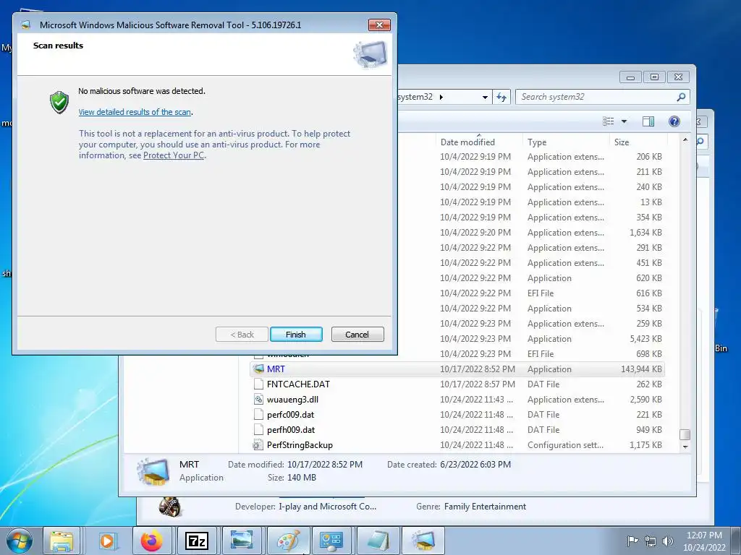
Task: Open the clock showing 12:07 PM
Action: (704, 541)
